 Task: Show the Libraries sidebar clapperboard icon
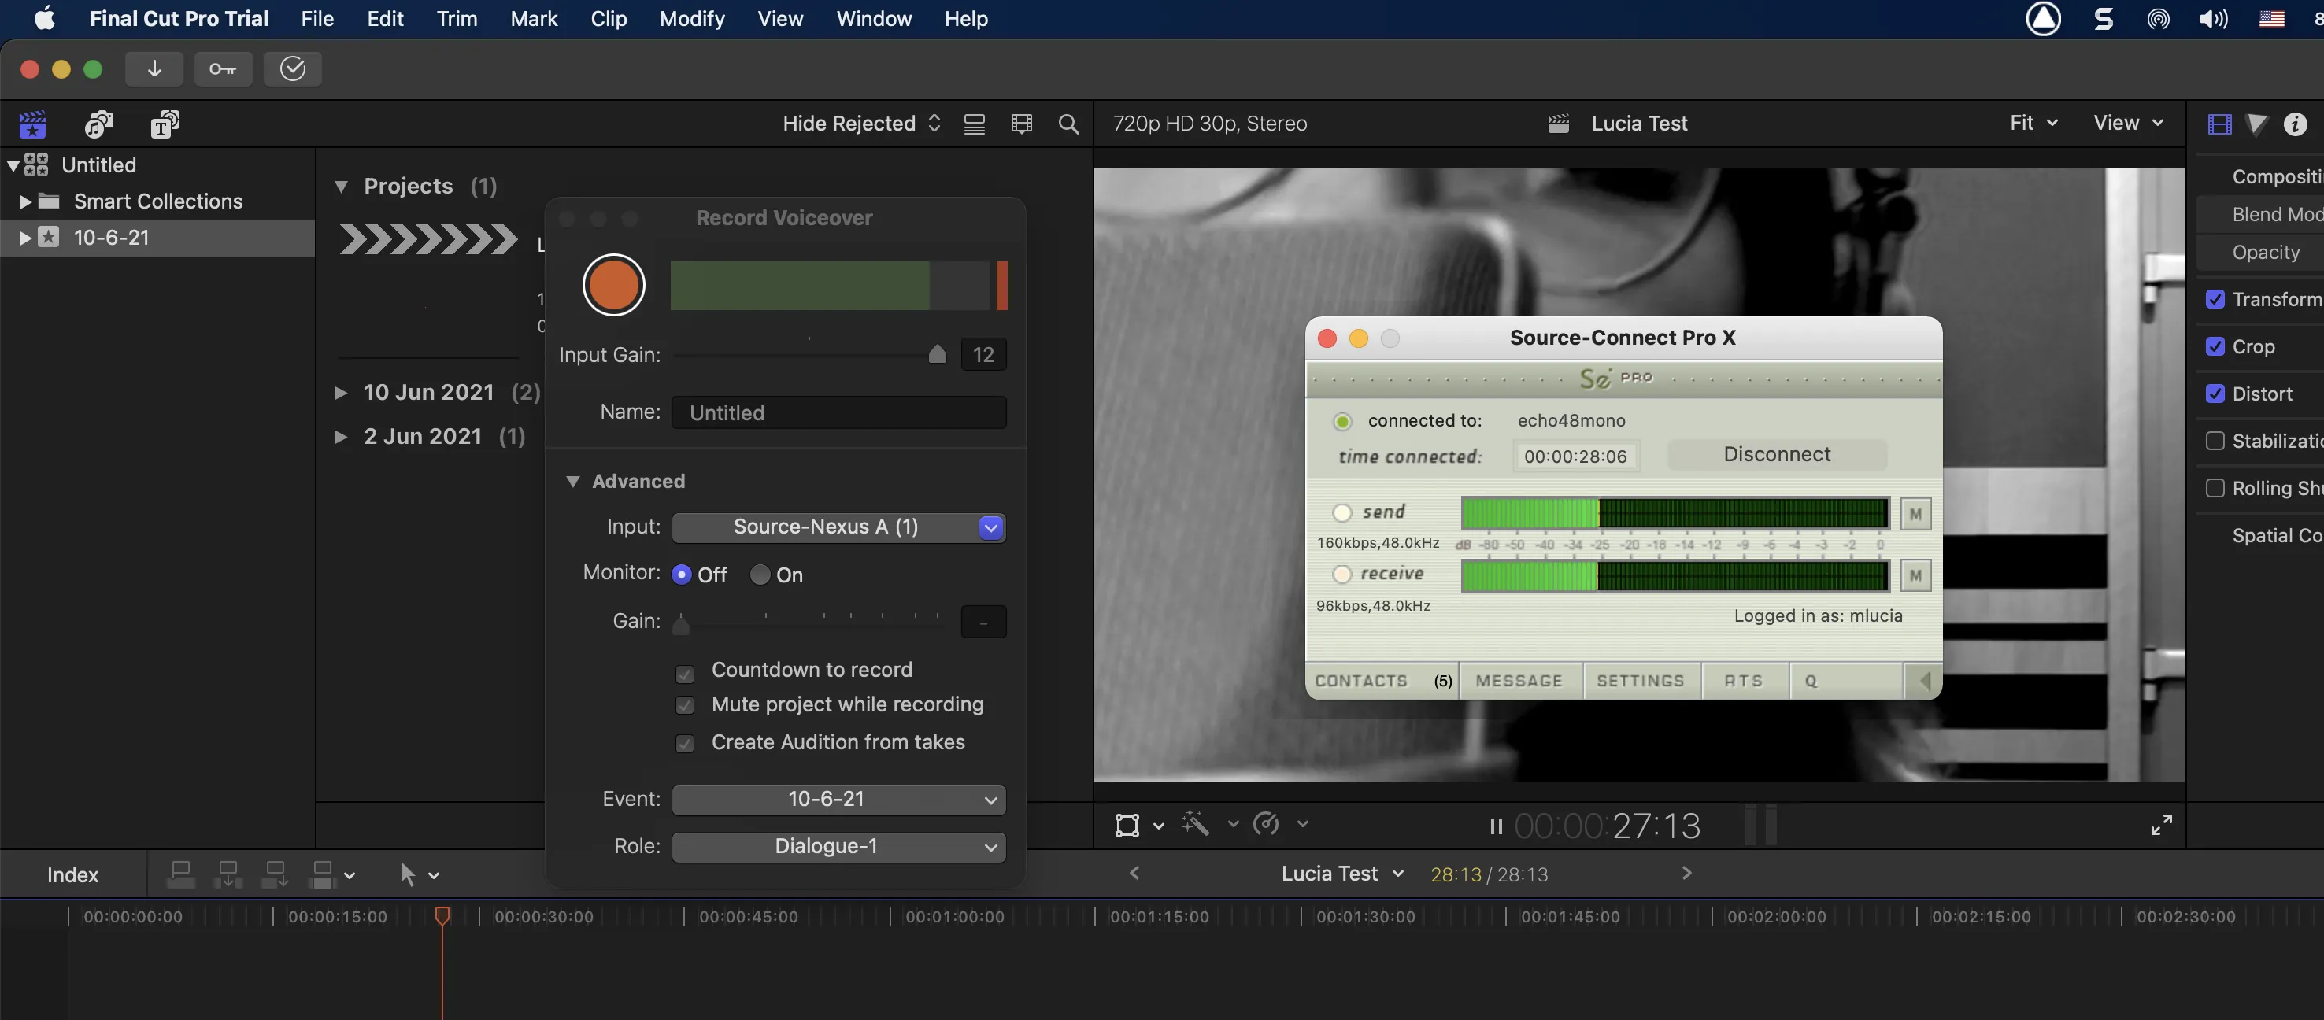point(32,124)
